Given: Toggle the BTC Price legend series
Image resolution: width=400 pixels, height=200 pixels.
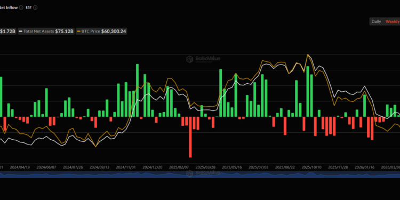Looking at the screenshot, I should pyautogui.click(x=101, y=31).
